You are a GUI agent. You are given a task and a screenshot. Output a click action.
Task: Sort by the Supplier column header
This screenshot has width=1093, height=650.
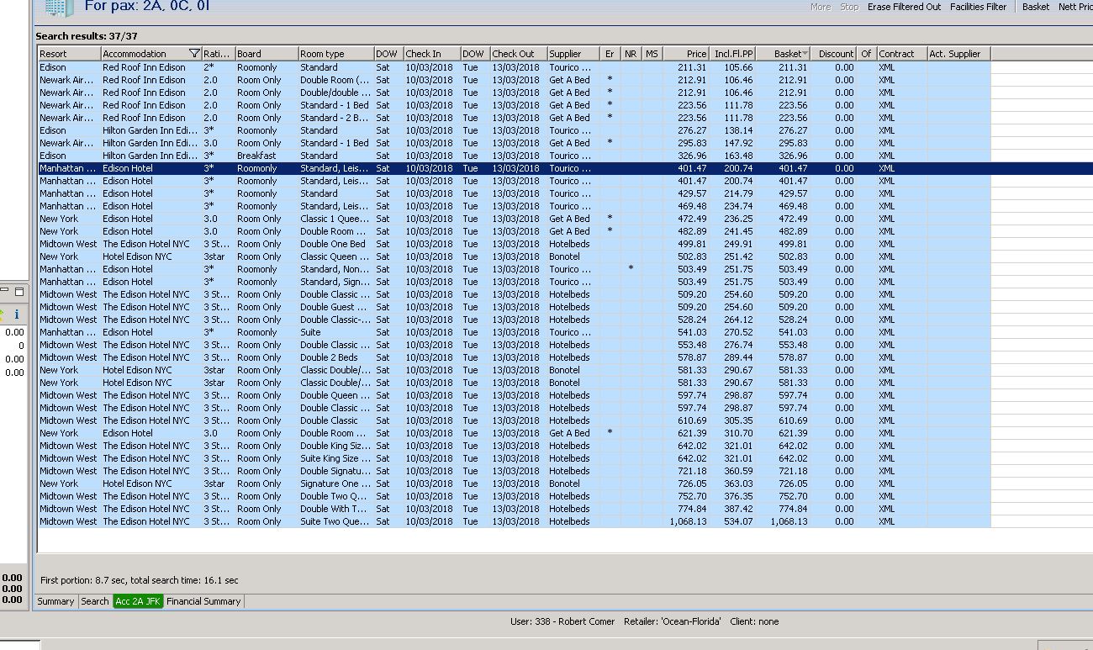point(573,54)
